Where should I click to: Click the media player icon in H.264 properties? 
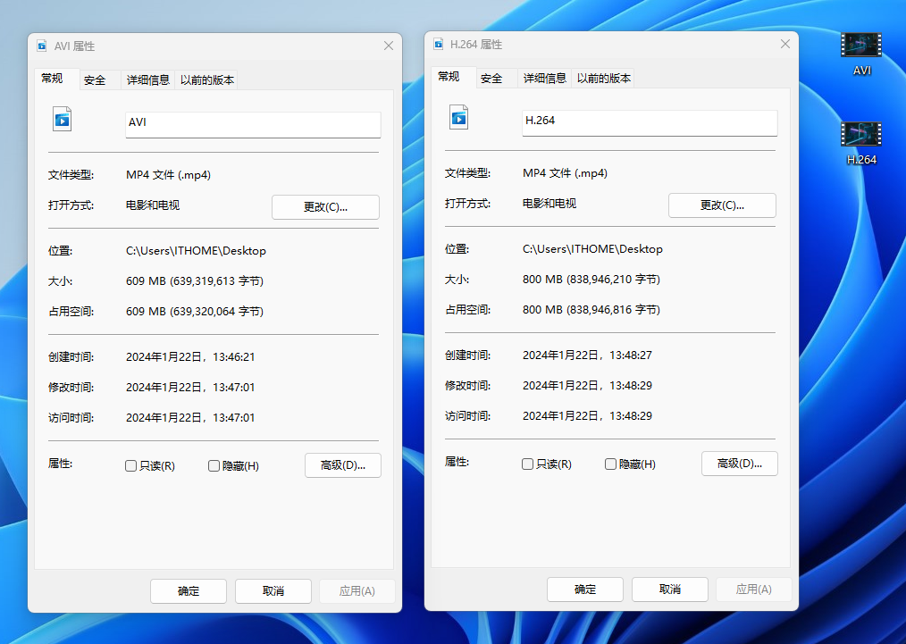click(x=458, y=117)
